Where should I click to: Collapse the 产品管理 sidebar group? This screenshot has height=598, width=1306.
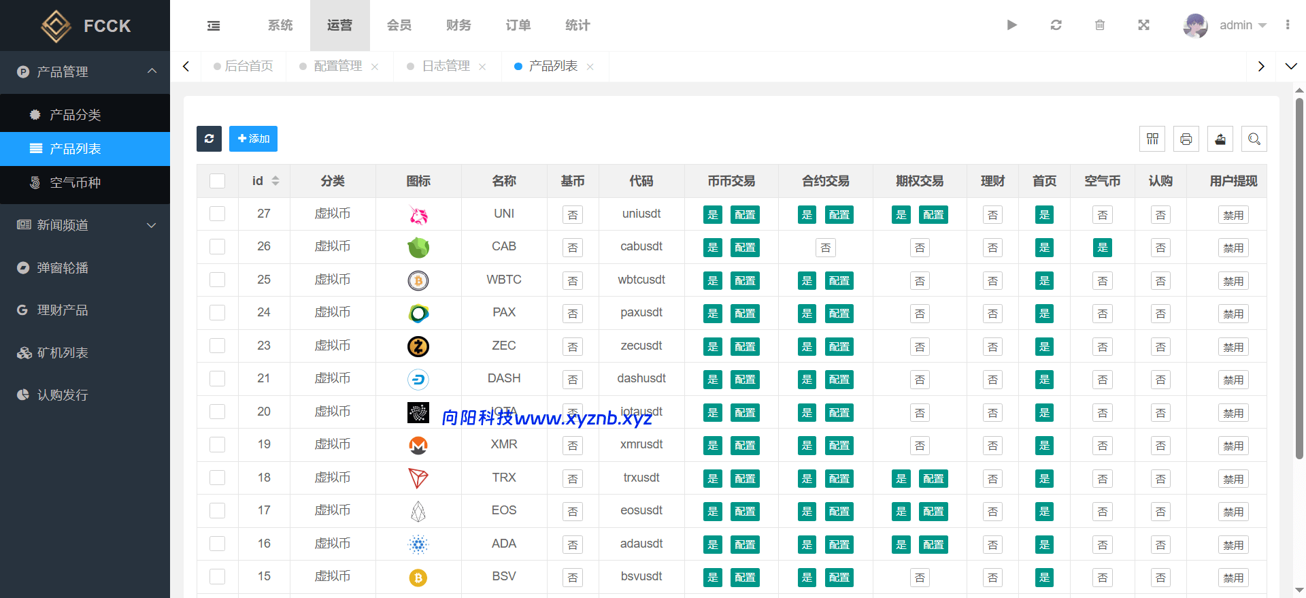point(85,71)
